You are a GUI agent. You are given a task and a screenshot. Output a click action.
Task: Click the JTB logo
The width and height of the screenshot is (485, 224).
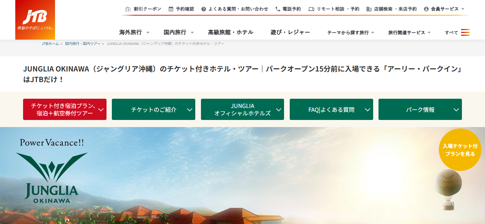[x=35, y=20]
